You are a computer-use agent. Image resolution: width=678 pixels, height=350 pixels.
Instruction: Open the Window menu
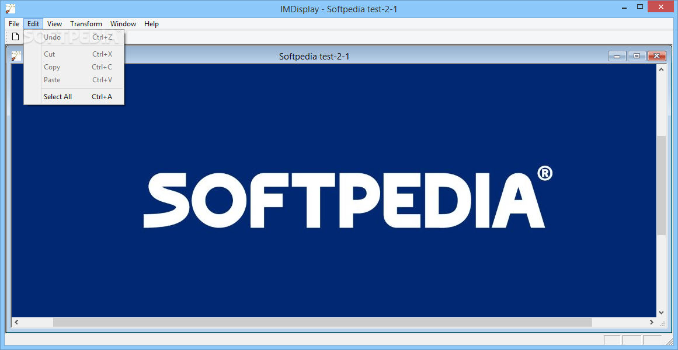pos(123,24)
